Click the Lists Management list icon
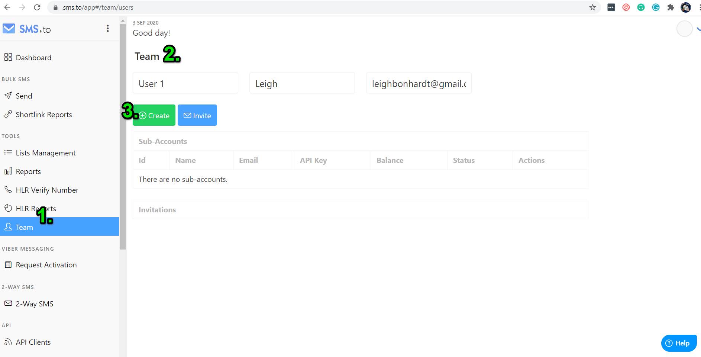Viewport: 701px width, 357px height. point(8,152)
